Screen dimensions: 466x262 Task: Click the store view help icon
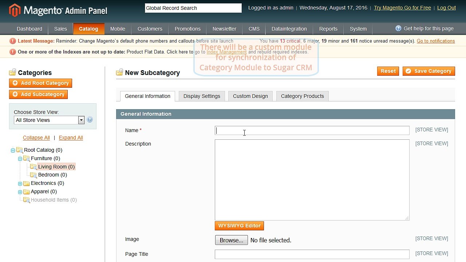[x=90, y=120]
